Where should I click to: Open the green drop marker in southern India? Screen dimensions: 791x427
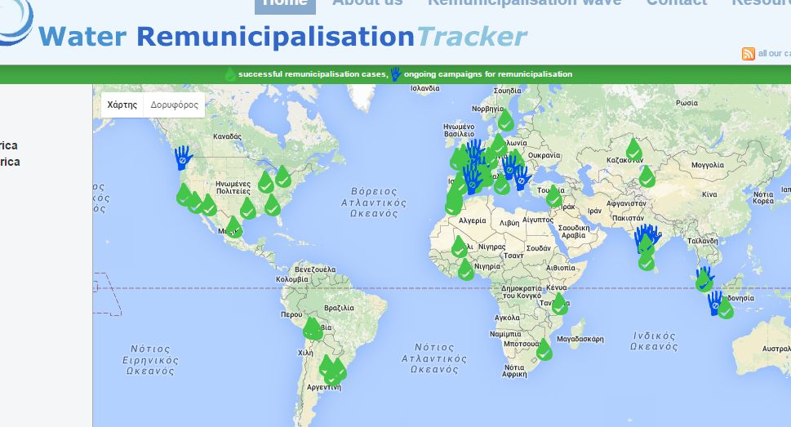(647, 260)
